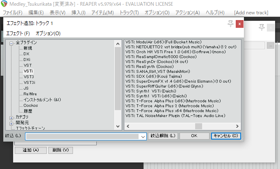Click the 絞込解除 (L) button
Image resolution: width=280 pixels, height=169 pixels.
pos(163,136)
